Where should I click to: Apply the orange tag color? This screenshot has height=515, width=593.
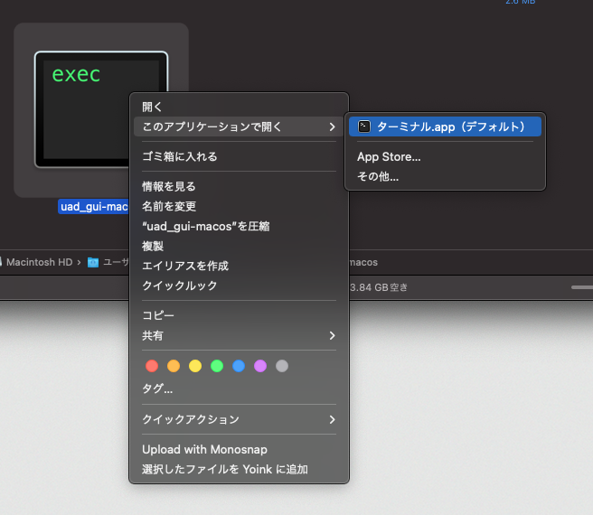[174, 366]
